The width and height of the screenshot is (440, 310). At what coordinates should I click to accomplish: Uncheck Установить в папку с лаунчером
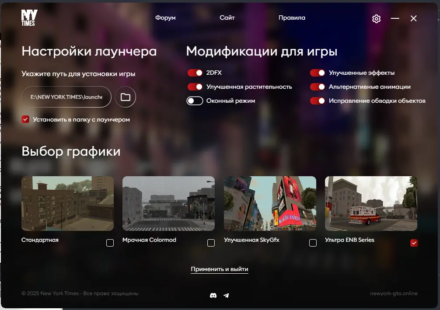coord(25,119)
